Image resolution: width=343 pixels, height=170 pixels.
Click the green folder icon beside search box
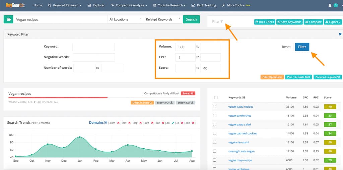pyautogui.click(x=8, y=19)
